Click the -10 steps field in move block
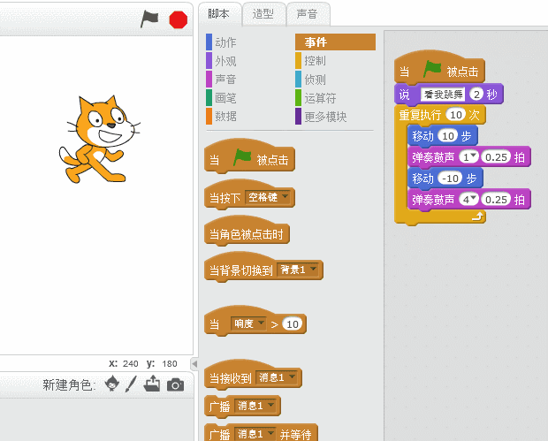The width and height of the screenshot is (548, 441). (x=451, y=179)
